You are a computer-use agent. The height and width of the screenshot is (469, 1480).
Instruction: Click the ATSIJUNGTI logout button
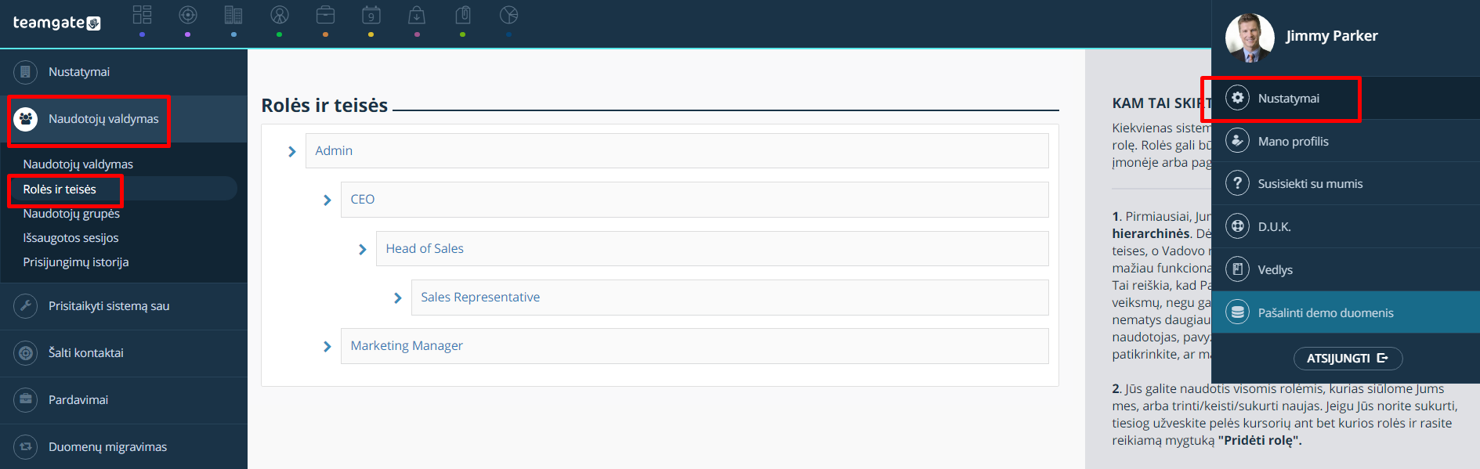pos(1348,358)
